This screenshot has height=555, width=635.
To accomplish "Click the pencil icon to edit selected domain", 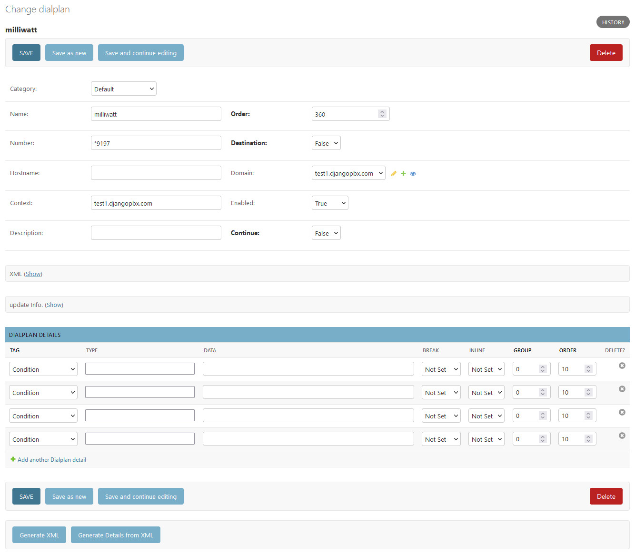I will pyautogui.click(x=394, y=174).
